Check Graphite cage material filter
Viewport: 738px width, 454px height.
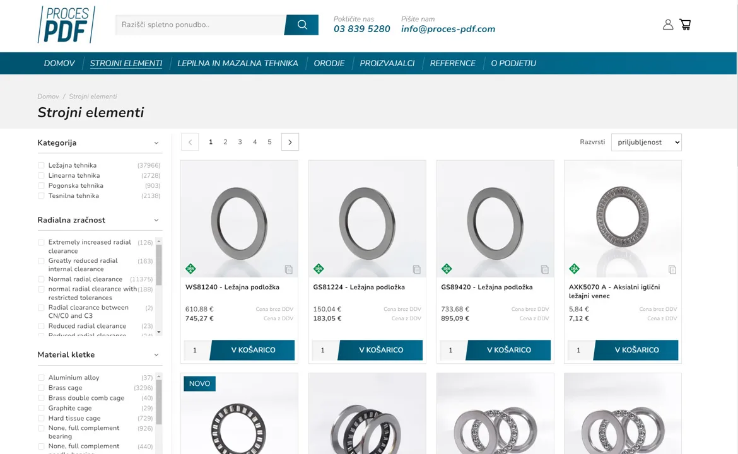coord(41,409)
